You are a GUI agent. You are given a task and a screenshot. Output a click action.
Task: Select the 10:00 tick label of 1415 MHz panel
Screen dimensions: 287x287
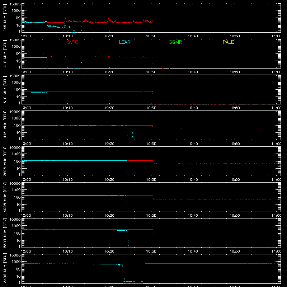[x=26, y=144]
